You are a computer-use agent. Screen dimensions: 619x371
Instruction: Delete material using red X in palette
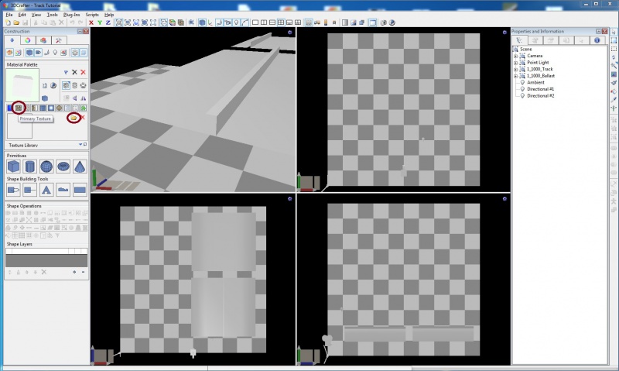point(83,72)
